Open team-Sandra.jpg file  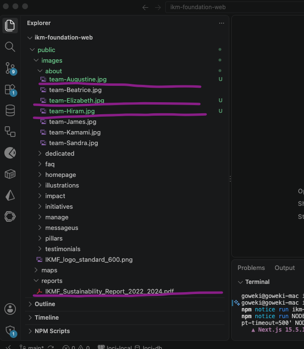(x=74, y=143)
